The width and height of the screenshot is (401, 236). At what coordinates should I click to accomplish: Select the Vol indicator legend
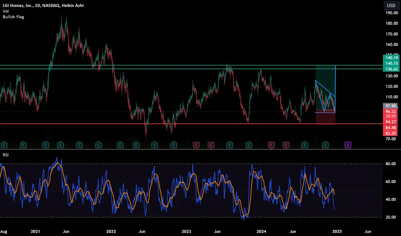click(x=6, y=11)
